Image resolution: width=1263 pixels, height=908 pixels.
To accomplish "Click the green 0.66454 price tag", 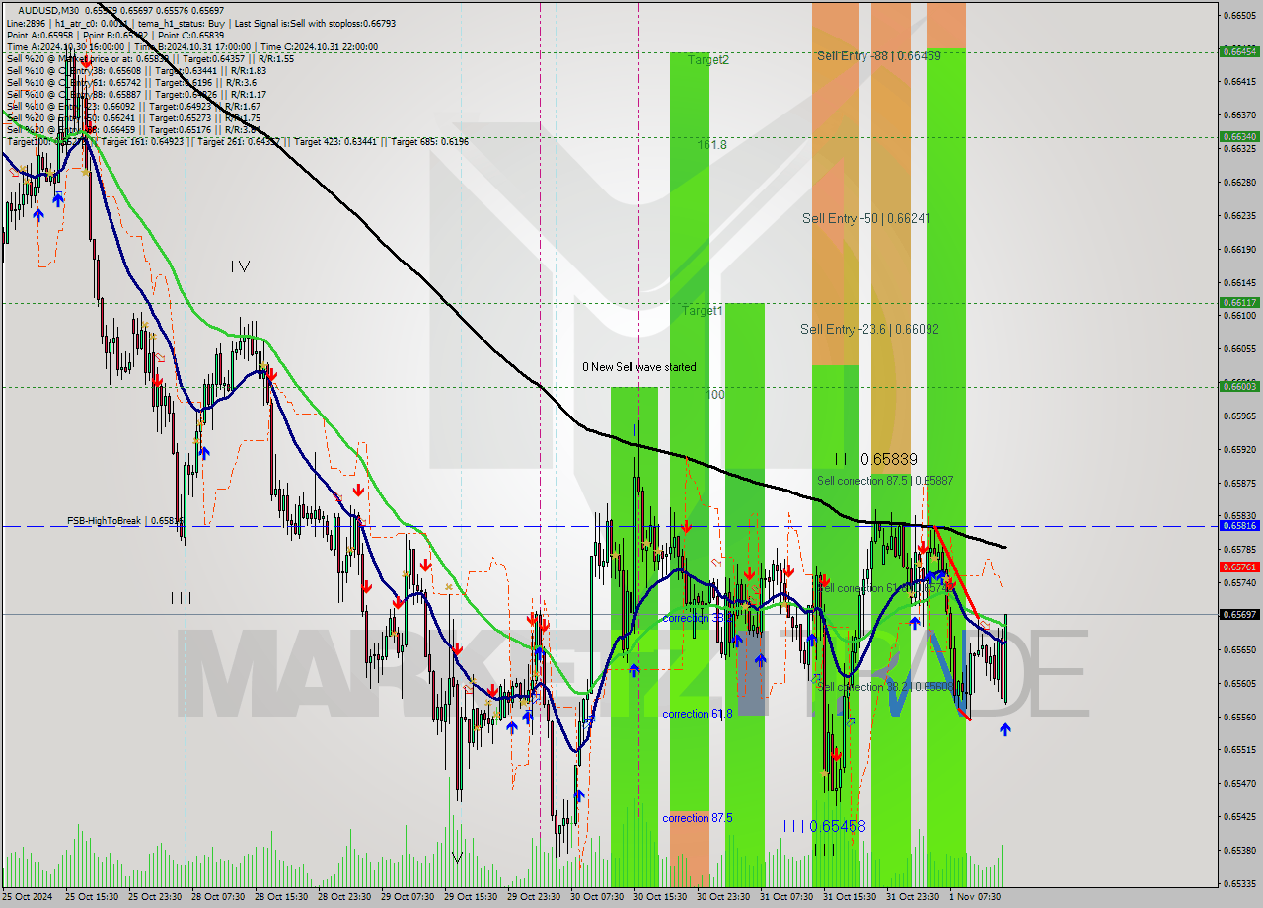I will [1239, 51].
